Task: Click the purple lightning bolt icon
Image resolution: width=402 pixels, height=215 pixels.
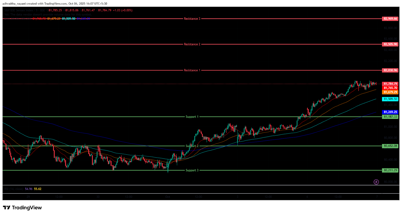Action: [x=376, y=182]
